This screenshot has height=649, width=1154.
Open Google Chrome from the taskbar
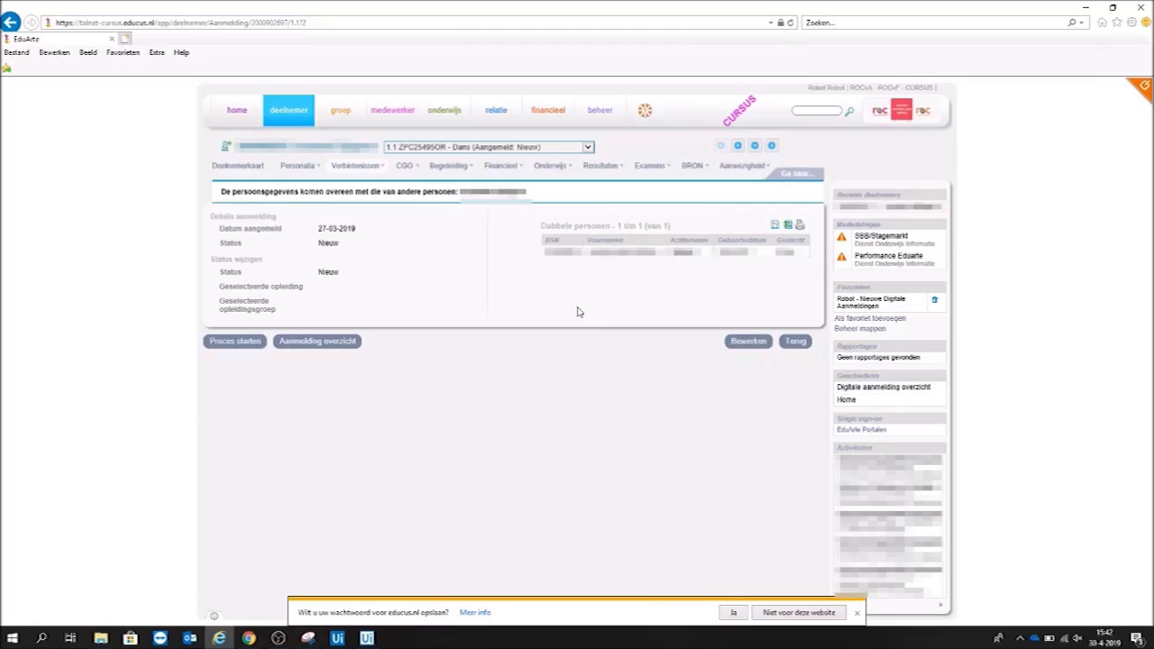pyautogui.click(x=249, y=638)
